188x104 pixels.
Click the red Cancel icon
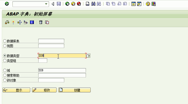(x=79, y=4)
